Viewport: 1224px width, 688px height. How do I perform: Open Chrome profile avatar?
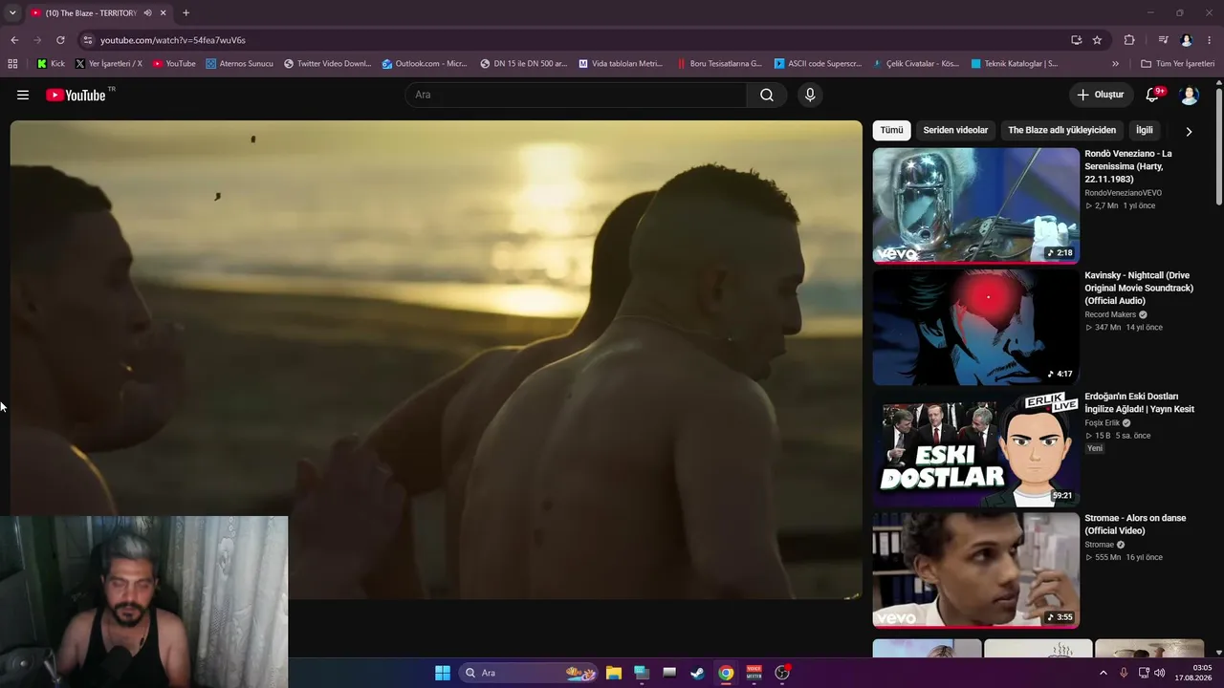point(1187,40)
